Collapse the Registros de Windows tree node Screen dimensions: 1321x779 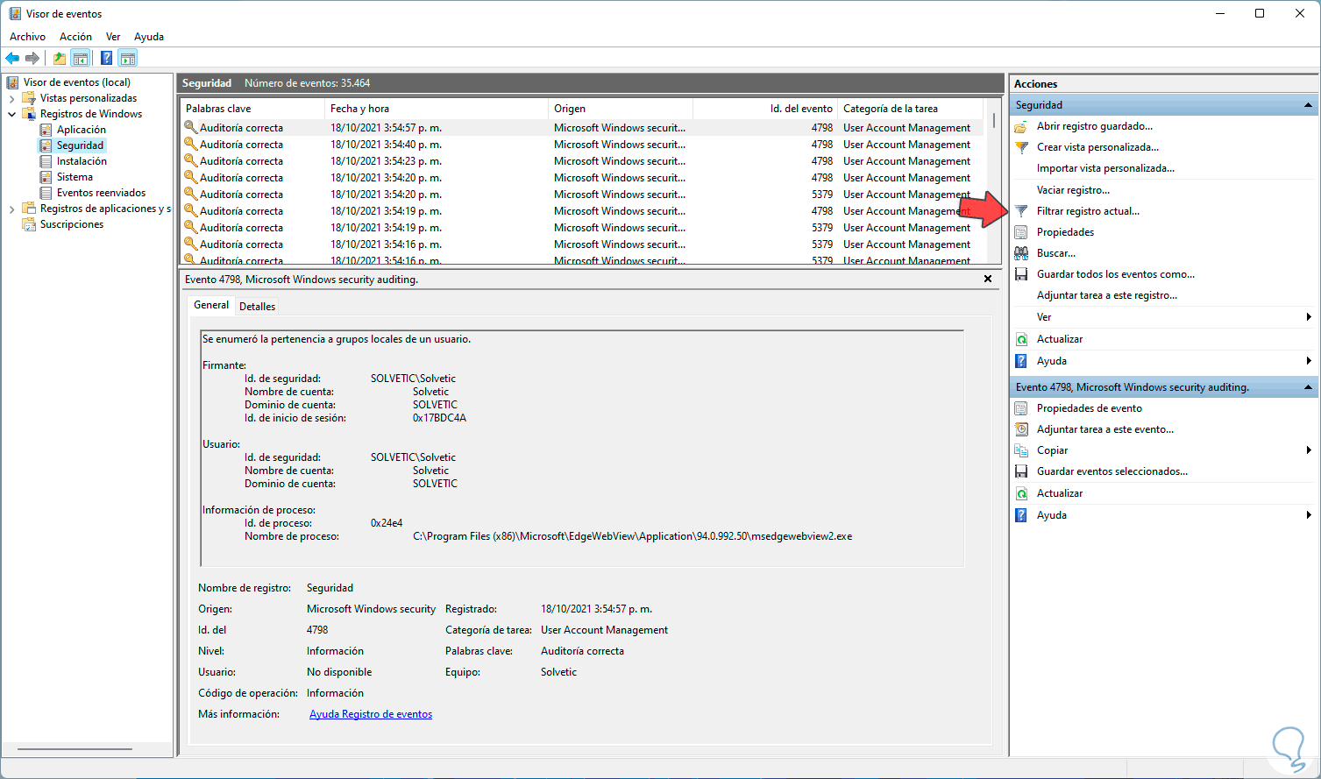pos(11,114)
